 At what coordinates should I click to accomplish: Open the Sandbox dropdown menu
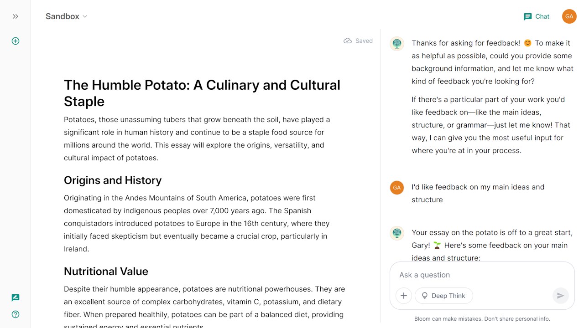tap(67, 16)
